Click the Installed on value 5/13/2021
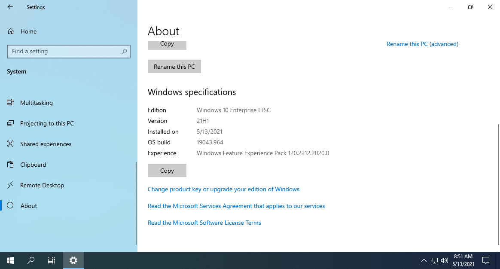Screen dimensions: 500x269 click(210, 131)
